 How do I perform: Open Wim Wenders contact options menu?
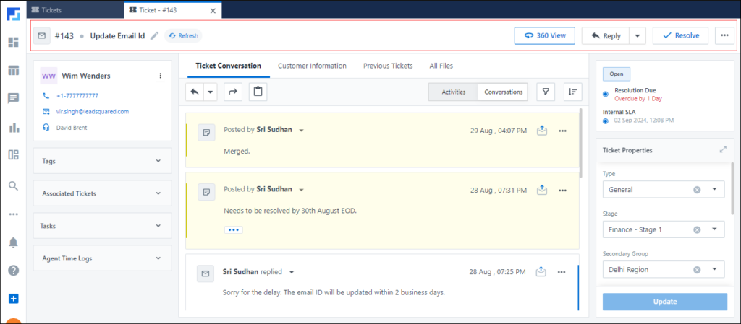click(x=160, y=76)
